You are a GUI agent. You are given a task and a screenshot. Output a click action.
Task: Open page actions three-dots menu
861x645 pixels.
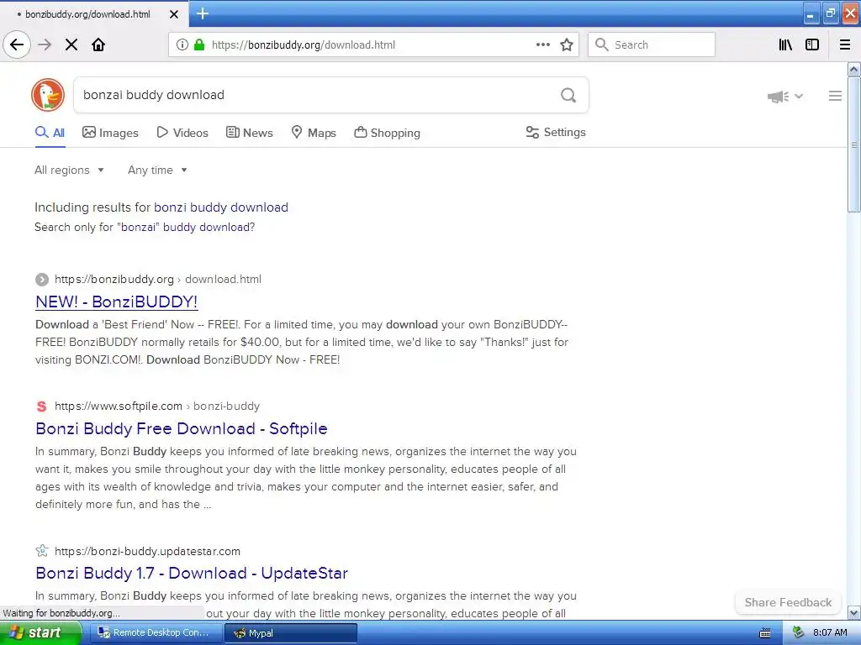point(543,45)
